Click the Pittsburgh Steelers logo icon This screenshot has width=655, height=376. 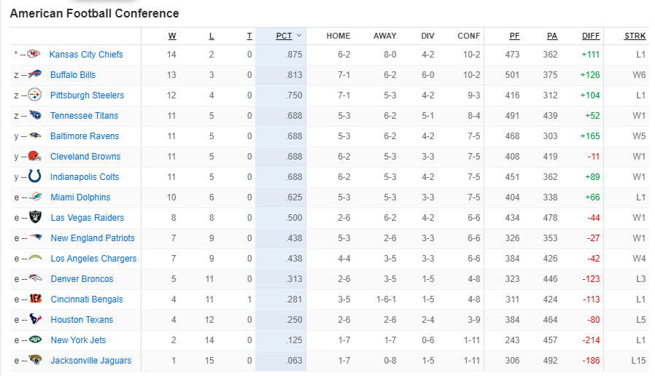tap(35, 95)
